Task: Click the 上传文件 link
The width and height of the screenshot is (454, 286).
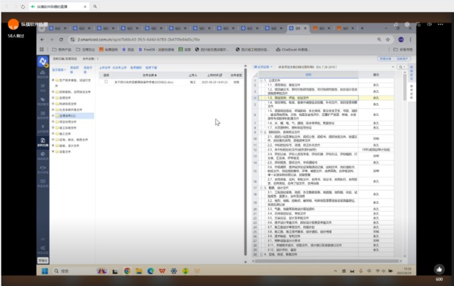Action: pyautogui.click(x=105, y=67)
